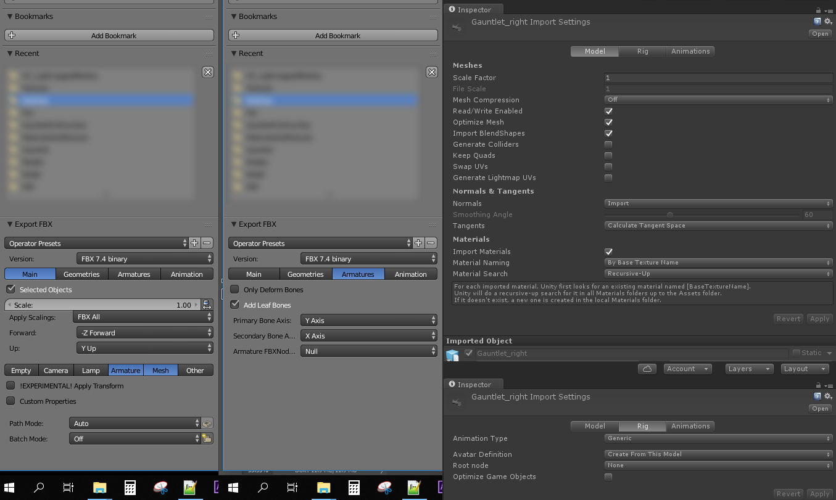The image size is (836, 500).
Task: Click the embed textures icon beside Path Mode
Action: [x=207, y=424]
